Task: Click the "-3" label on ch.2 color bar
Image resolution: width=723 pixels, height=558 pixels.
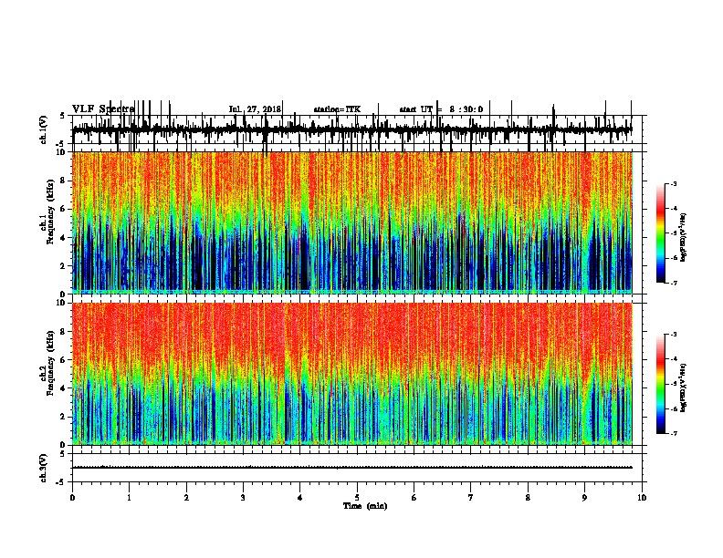Action: point(674,335)
